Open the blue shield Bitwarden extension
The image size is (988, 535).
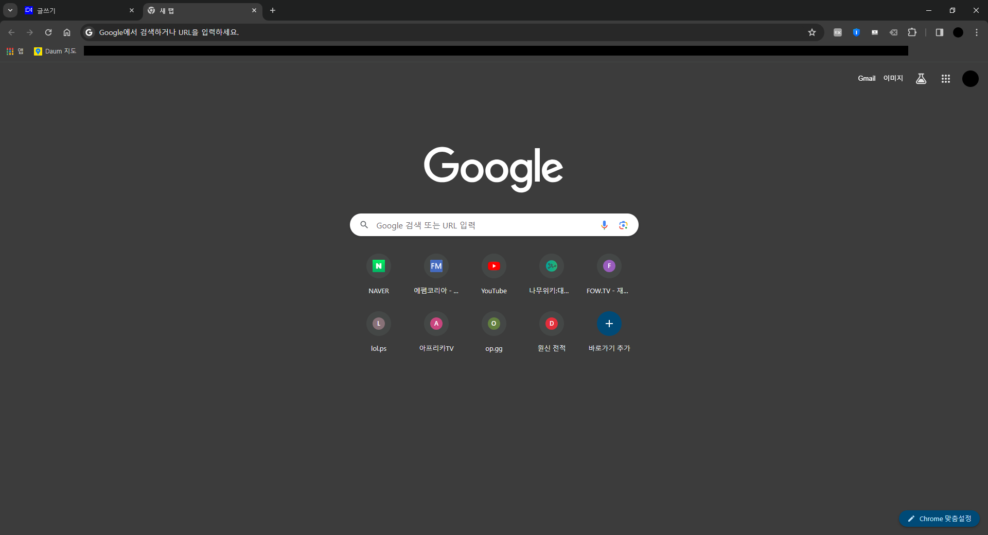[x=856, y=32]
